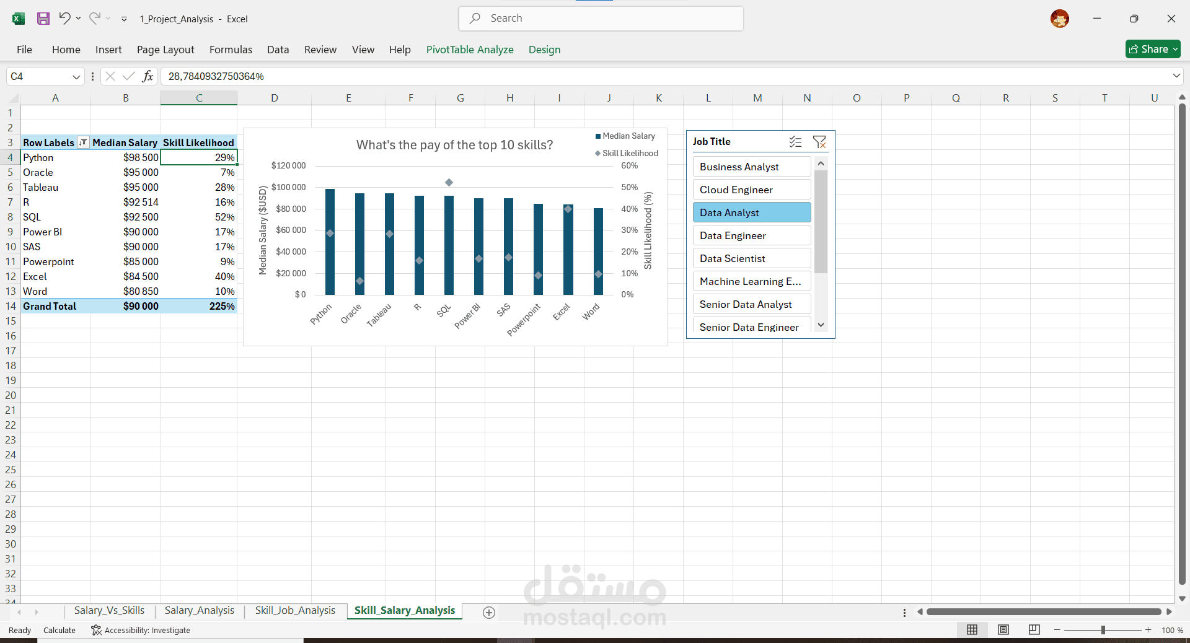Open the PivotTable Analyze tab
The width and height of the screenshot is (1190, 643).
point(470,50)
